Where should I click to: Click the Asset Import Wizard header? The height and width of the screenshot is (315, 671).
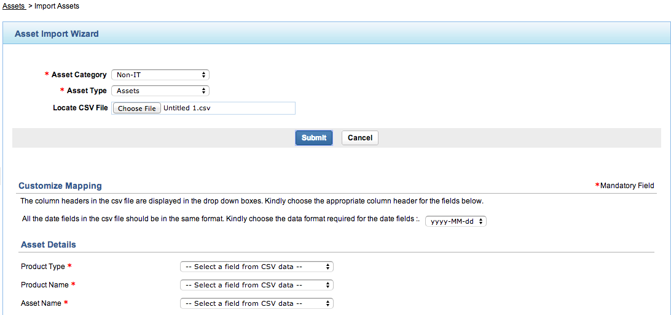click(x=57, y=34)
